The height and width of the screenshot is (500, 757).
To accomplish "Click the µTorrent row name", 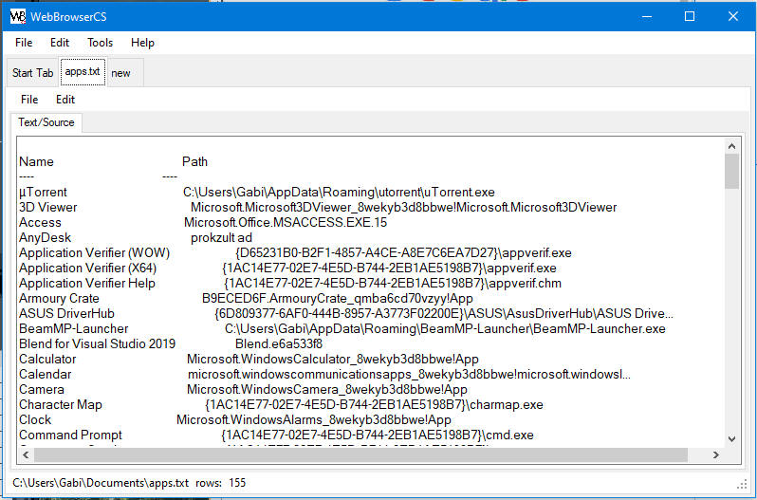I will pyautogui.click(x=43, y=192).
